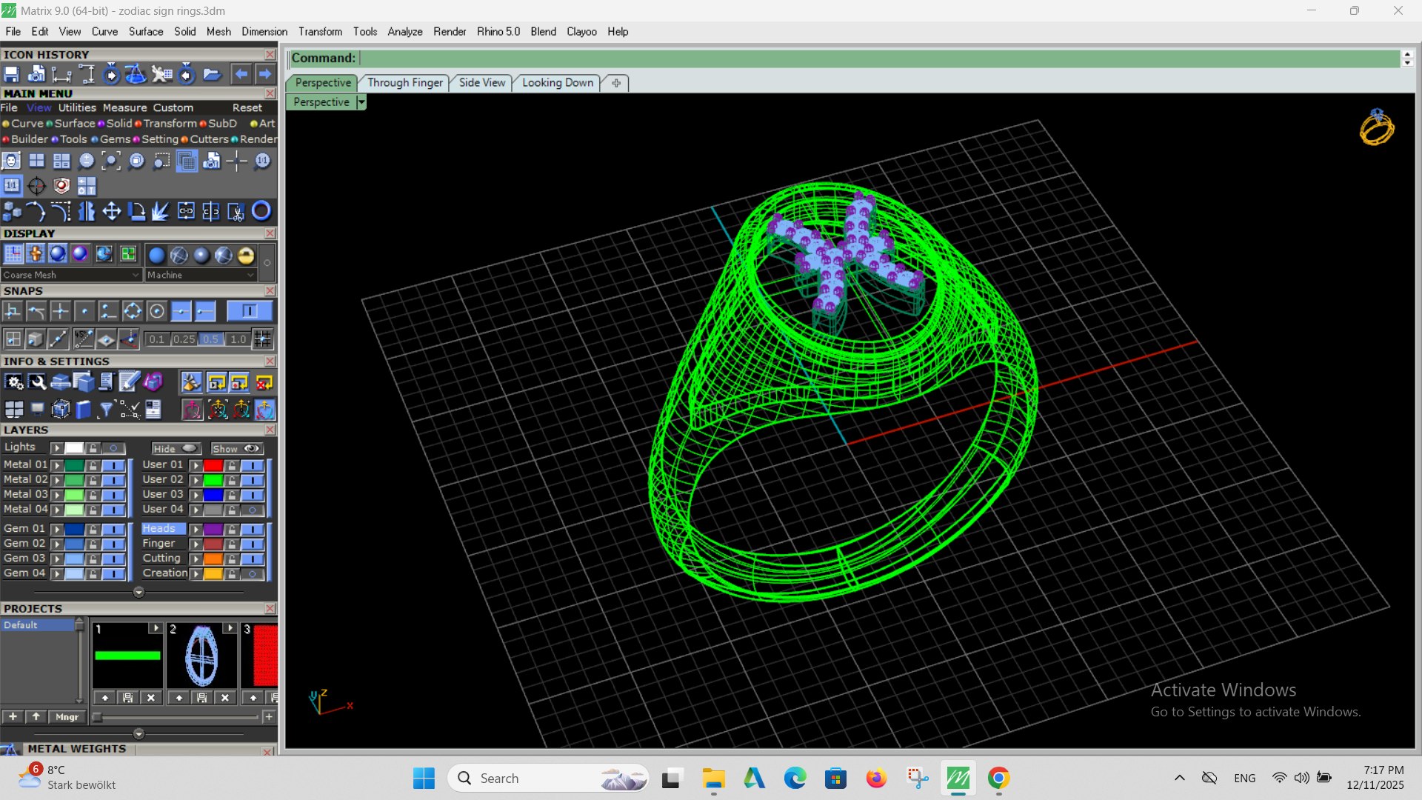The height and width of the screenshot is (800, 1422).
Task: Select the gold sphere render style
Action: [x=246, y=256]
